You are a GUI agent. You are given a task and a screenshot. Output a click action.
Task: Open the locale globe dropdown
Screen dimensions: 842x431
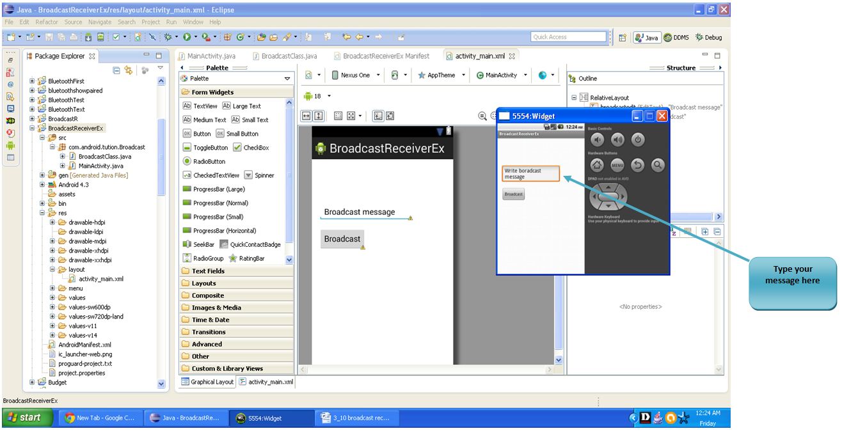pyautogui.click(x=553, y=75)
